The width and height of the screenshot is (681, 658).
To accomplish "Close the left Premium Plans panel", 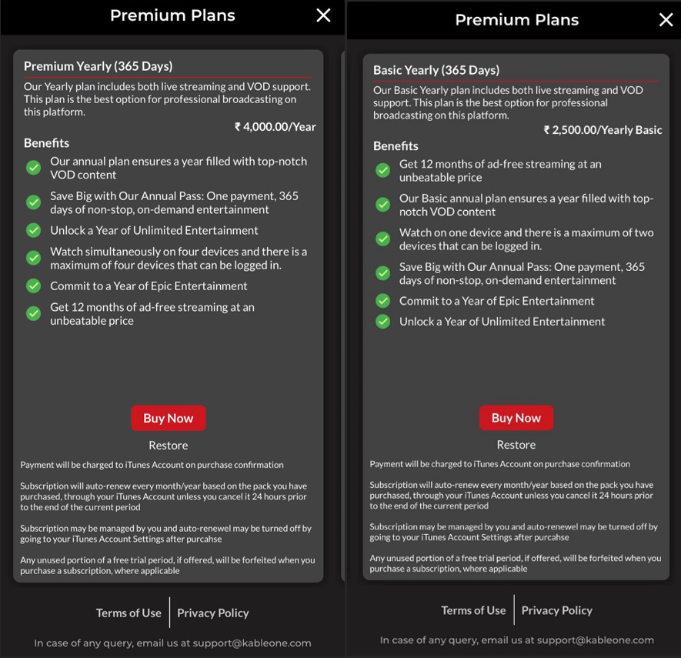I will pos(323,15).
